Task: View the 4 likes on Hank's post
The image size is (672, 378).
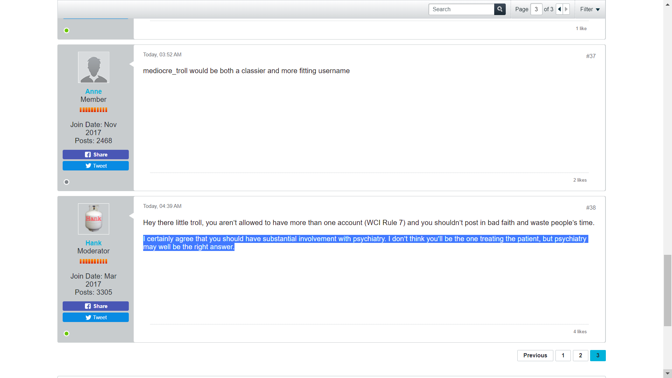Action: (x=580, y=331)
